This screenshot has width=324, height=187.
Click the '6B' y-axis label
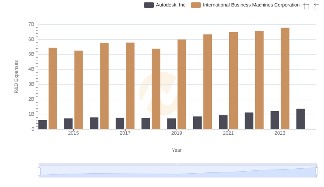pyautogui.click(x=31, y=39)
